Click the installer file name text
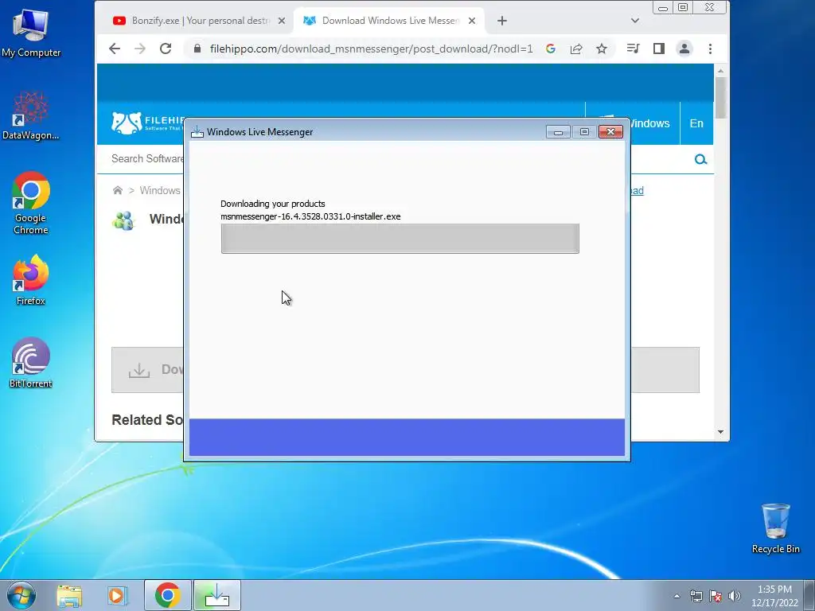Viewport: 815px width, 611px height. (x=310, y=216)
